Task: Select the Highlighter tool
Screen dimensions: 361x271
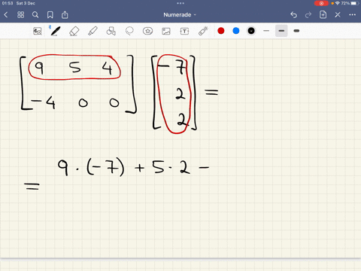Action: [x=93, y=31]
